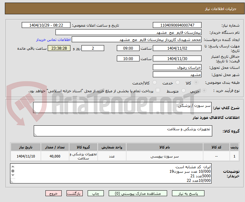
Task: Select the کالا/خدمت radio button
Action: click(154, 82)
